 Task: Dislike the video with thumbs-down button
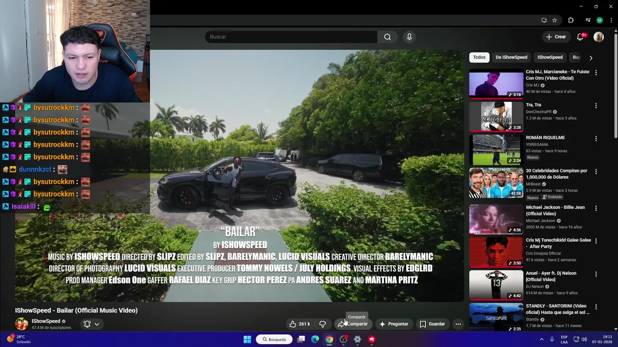pyautogui.click(x=323, y=324)
